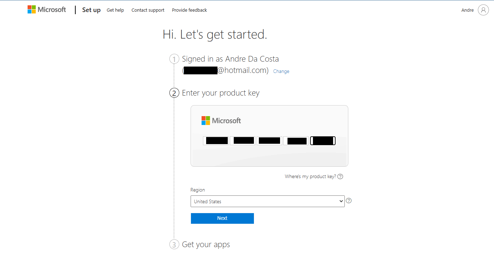
Task: Open the Get help menu link
Action: [115, 10]
